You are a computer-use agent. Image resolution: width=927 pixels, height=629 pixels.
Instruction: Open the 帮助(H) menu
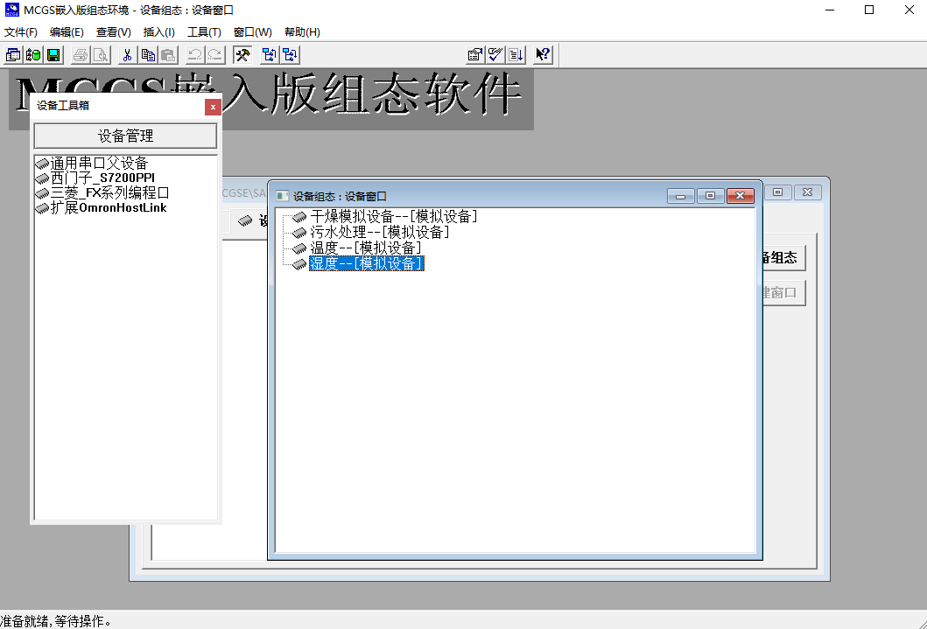point(302,31)
